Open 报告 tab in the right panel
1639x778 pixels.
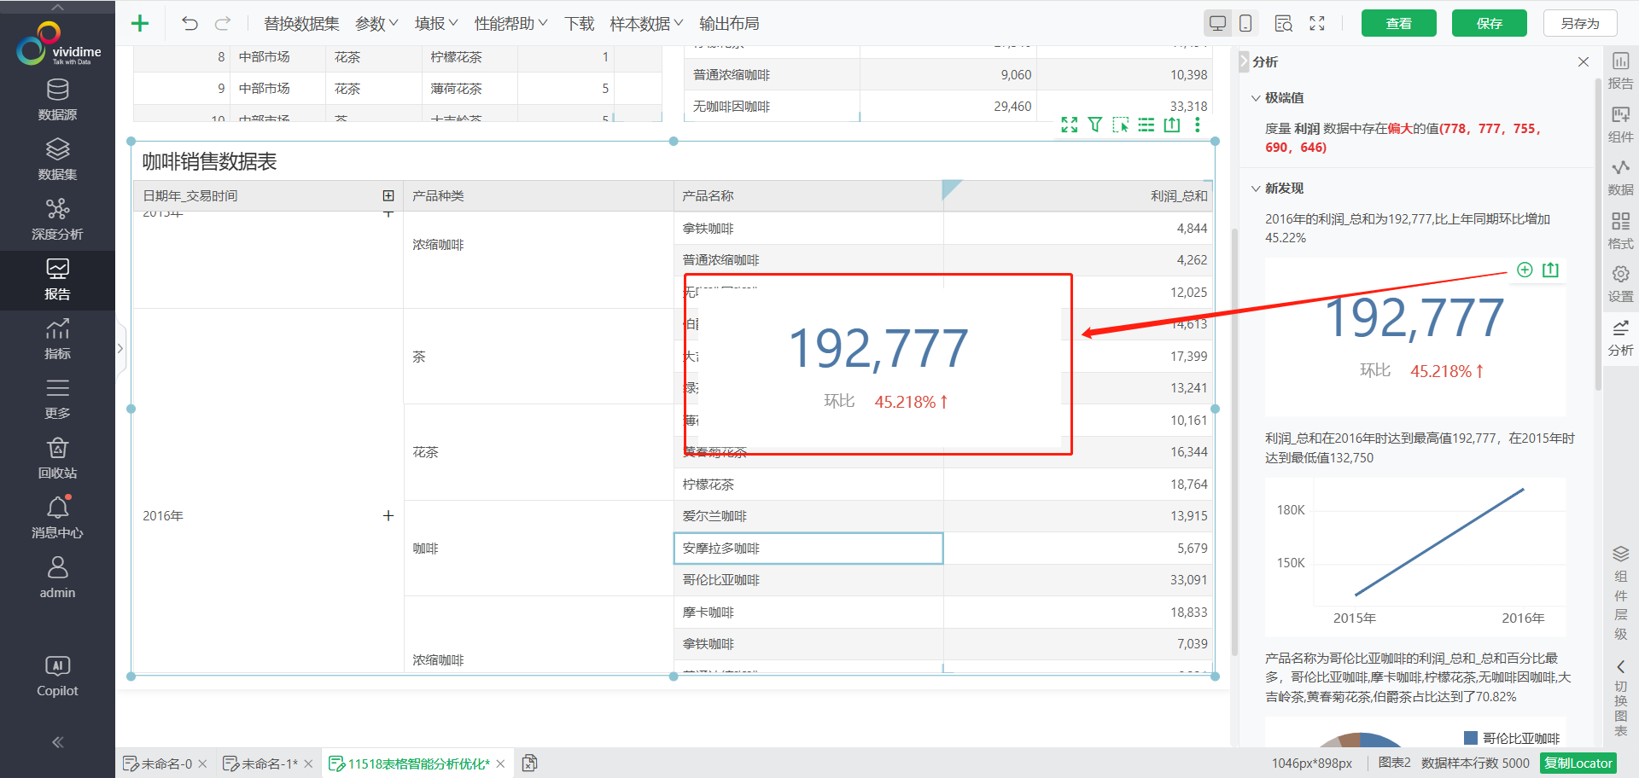coord(1620,71)
